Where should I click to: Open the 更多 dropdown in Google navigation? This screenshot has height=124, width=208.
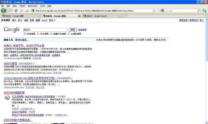pyautogui.click(x=52, y=20)
